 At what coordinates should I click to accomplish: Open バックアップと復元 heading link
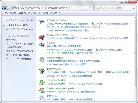click(x=56, y=80)
